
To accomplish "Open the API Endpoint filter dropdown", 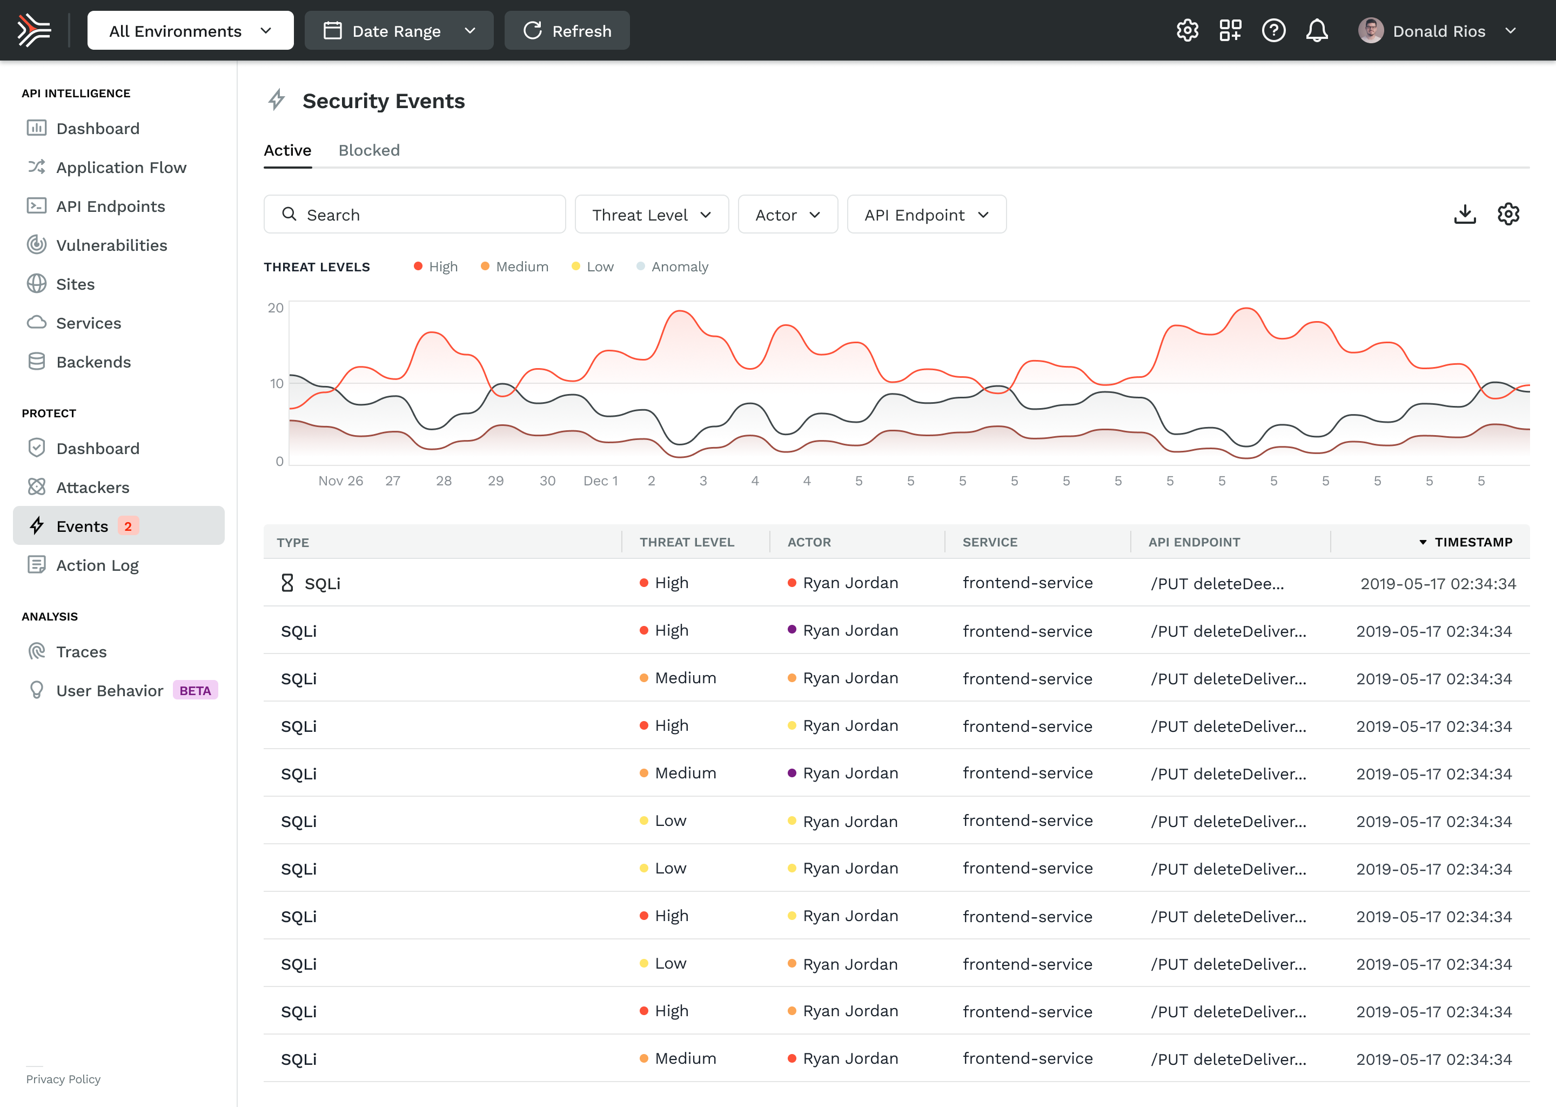I will [926, 215].
